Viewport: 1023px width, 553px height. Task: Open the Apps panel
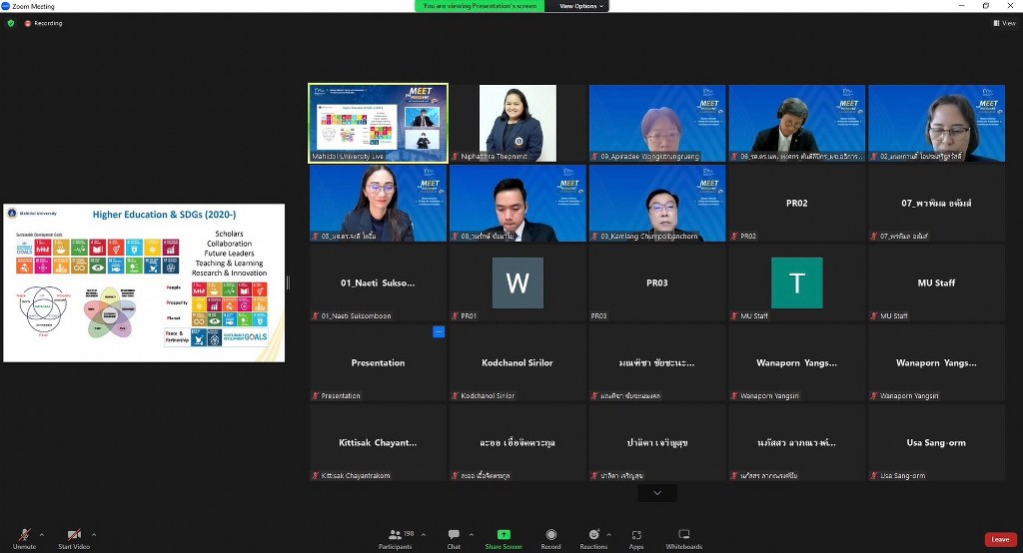636,536
